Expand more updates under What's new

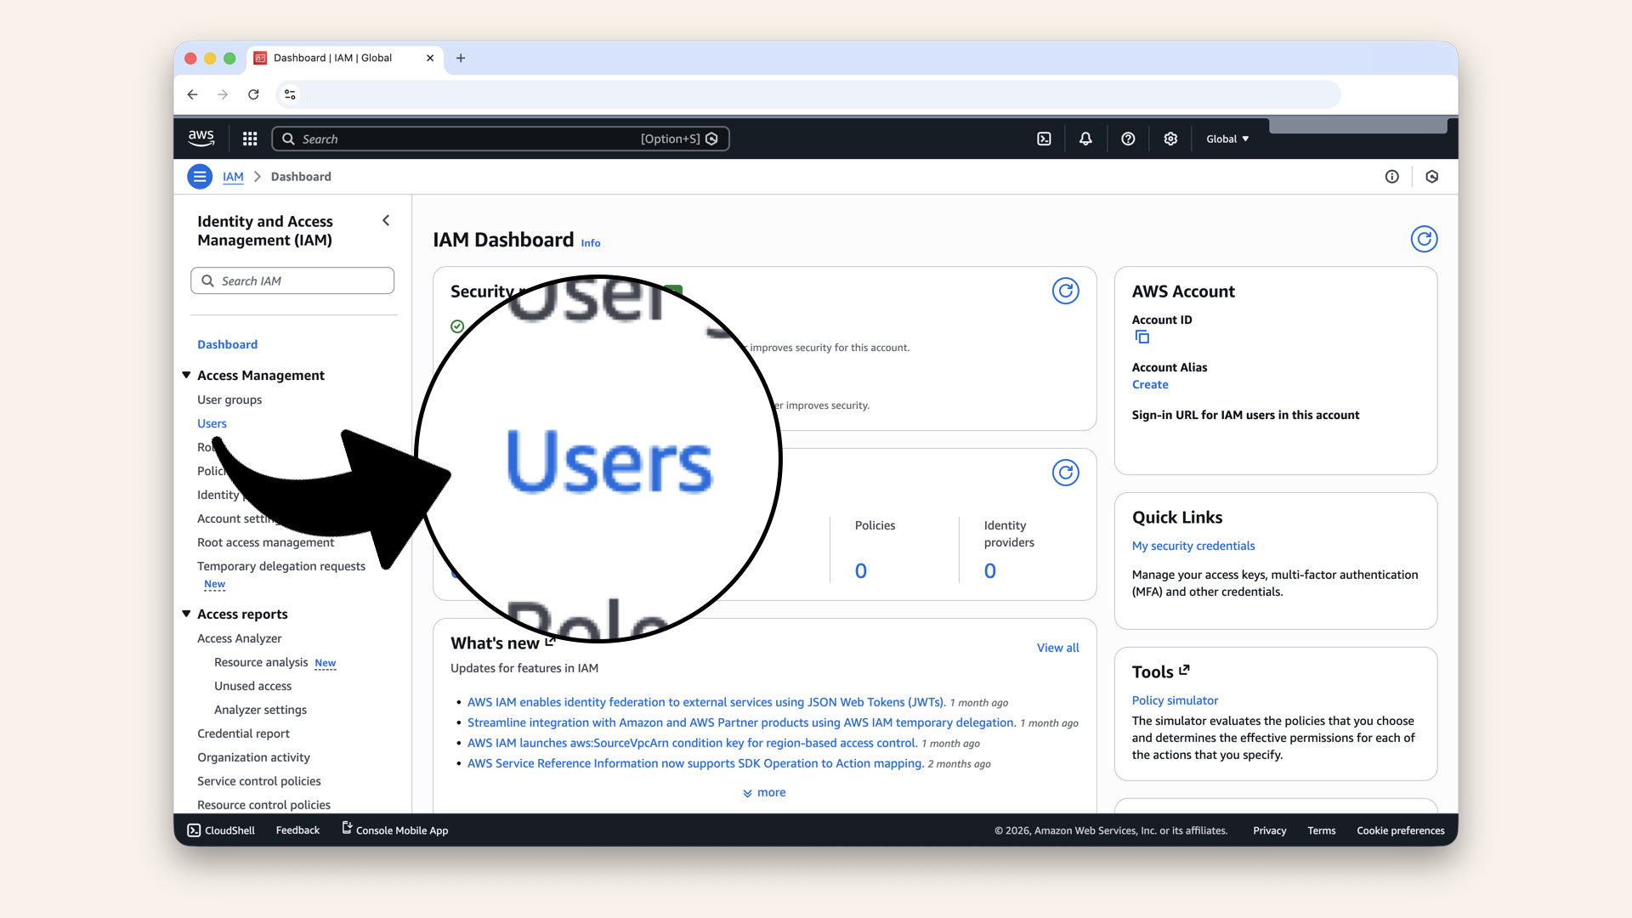(x=763, y=791)
